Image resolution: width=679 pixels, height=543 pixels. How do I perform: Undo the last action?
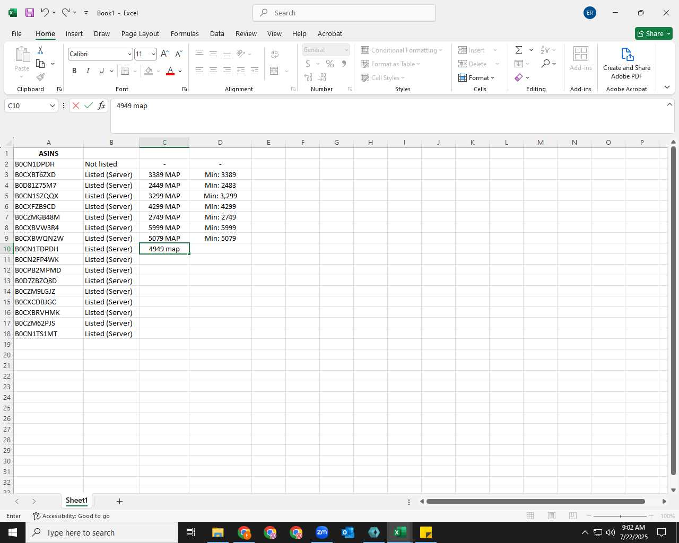(x=45, y=13)
